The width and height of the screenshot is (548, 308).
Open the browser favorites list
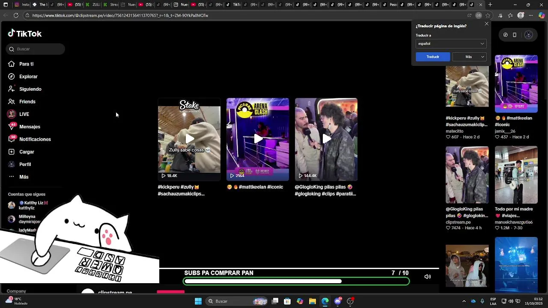click(510, 15)
